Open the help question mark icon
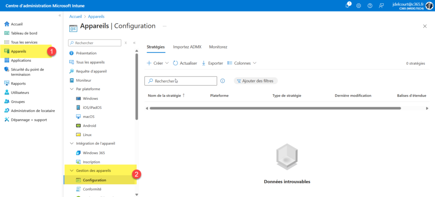Image resolution: width=435 pixels, height=197 pixels. [370, 6]
